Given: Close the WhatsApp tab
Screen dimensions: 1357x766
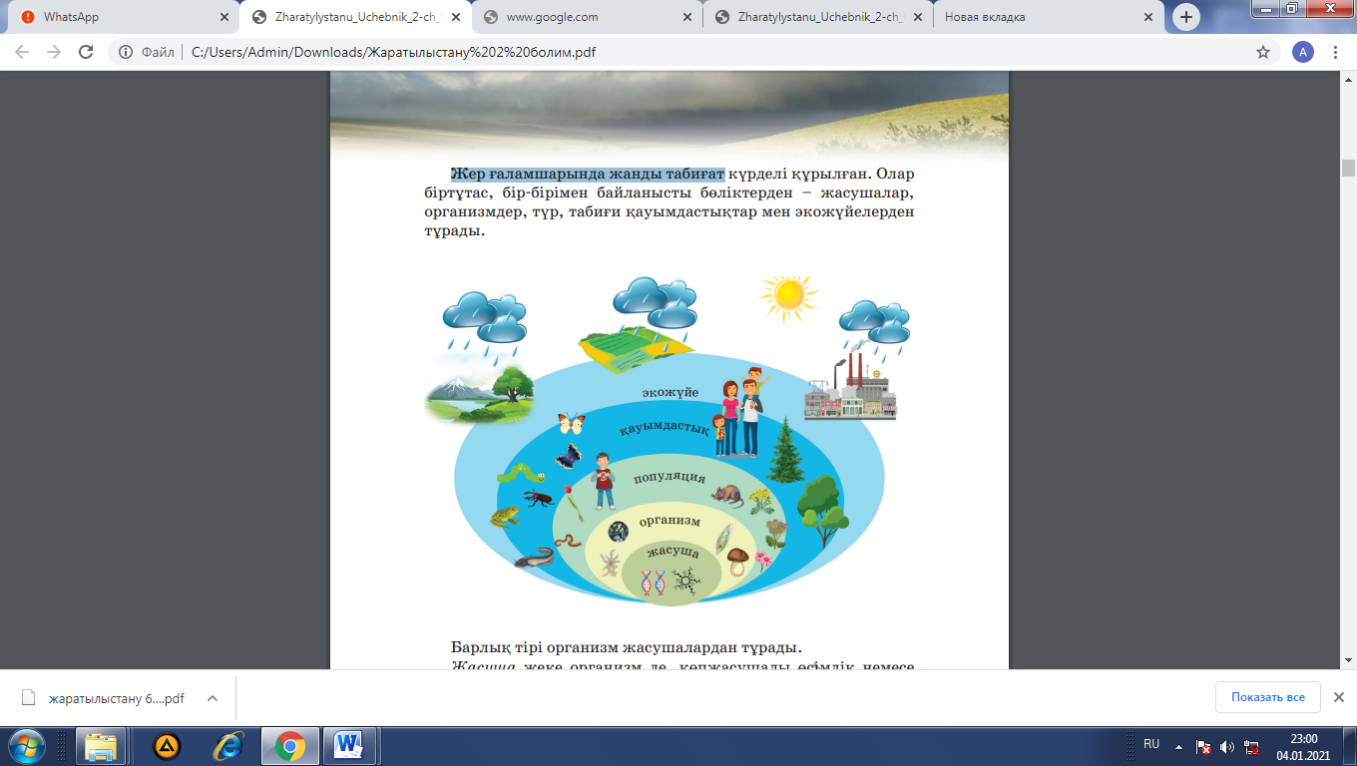Looking at the screenshot, I should pyautogui.click(x=224, y=17).
